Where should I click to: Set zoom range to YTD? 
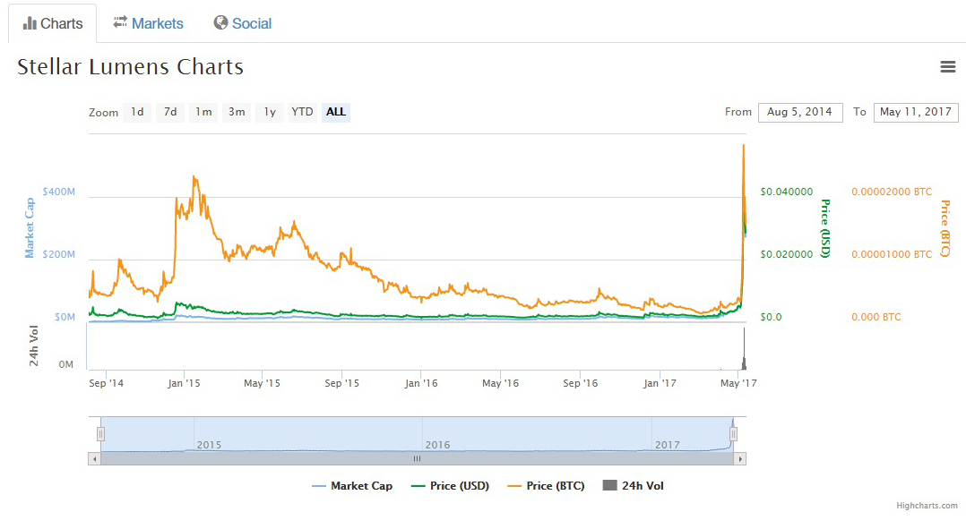303,112
